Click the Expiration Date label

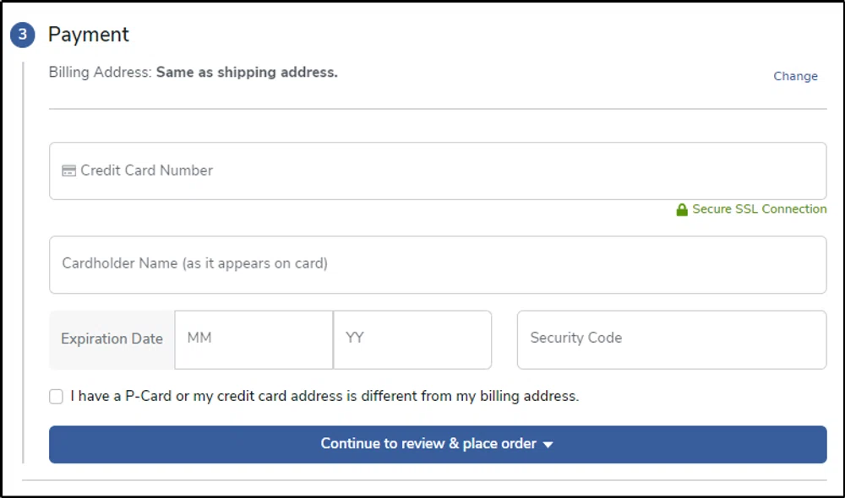(x=111, y=339)
